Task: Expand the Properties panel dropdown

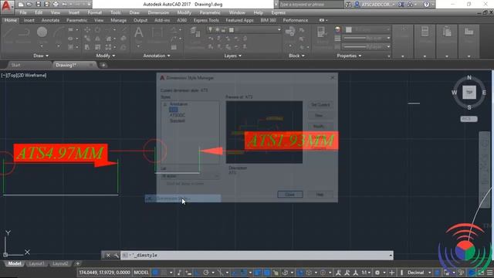Action: coord(349,56)
